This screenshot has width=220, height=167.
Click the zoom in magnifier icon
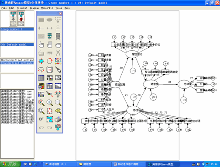click(x=50, y=103)
